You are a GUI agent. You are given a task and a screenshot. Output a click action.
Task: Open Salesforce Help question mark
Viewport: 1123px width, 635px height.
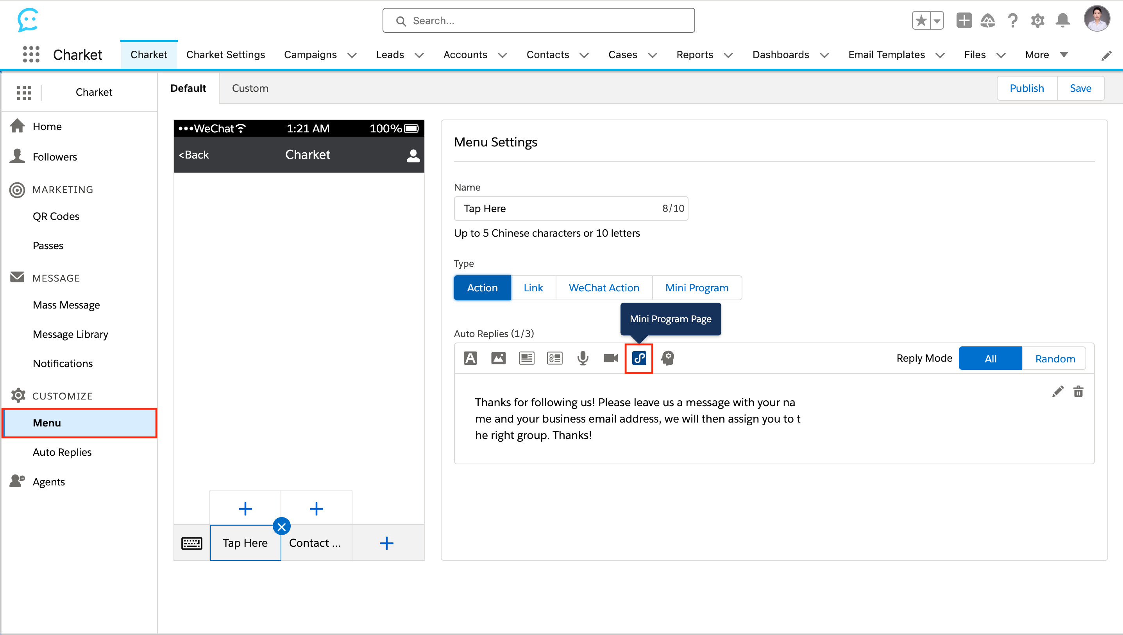(x=1012, y=20)
